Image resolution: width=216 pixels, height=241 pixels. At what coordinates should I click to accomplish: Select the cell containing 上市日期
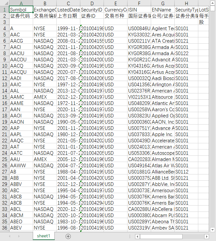pyautogui.click(x=69, y=16)
